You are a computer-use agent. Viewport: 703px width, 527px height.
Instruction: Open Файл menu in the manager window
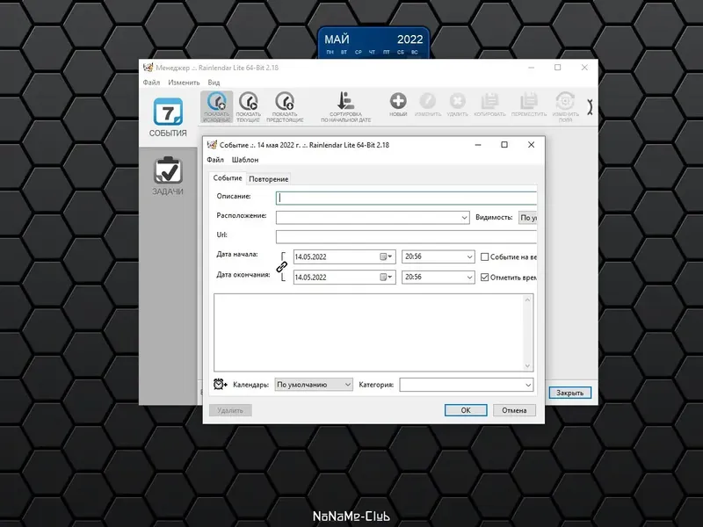(151, 83)
